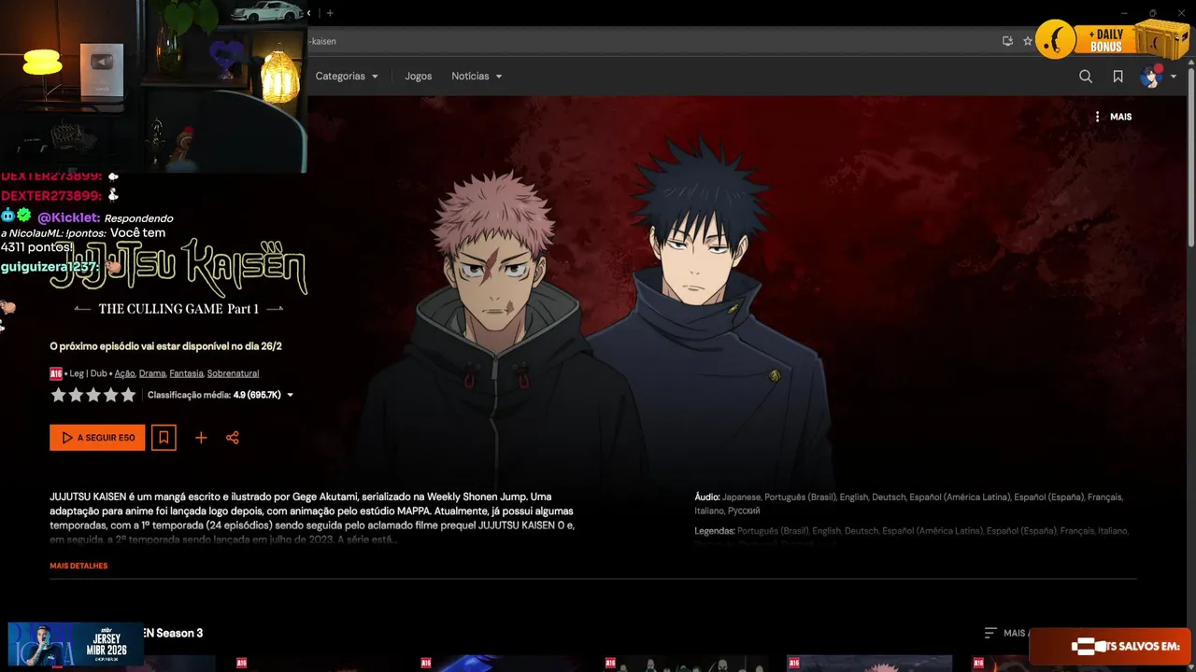Screen dimensions: 1196x672
Task: Open the episode sort filter icon
Action: (x=990, y=633)
